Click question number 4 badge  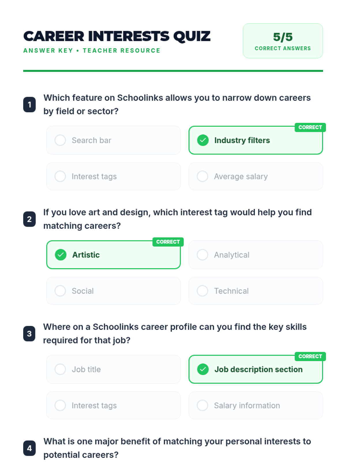29,448
